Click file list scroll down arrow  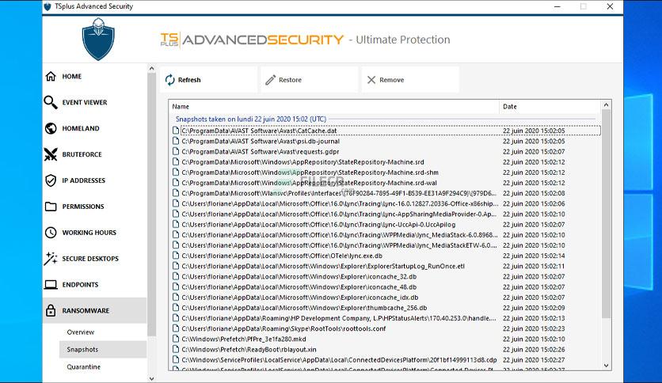[607, 366]
